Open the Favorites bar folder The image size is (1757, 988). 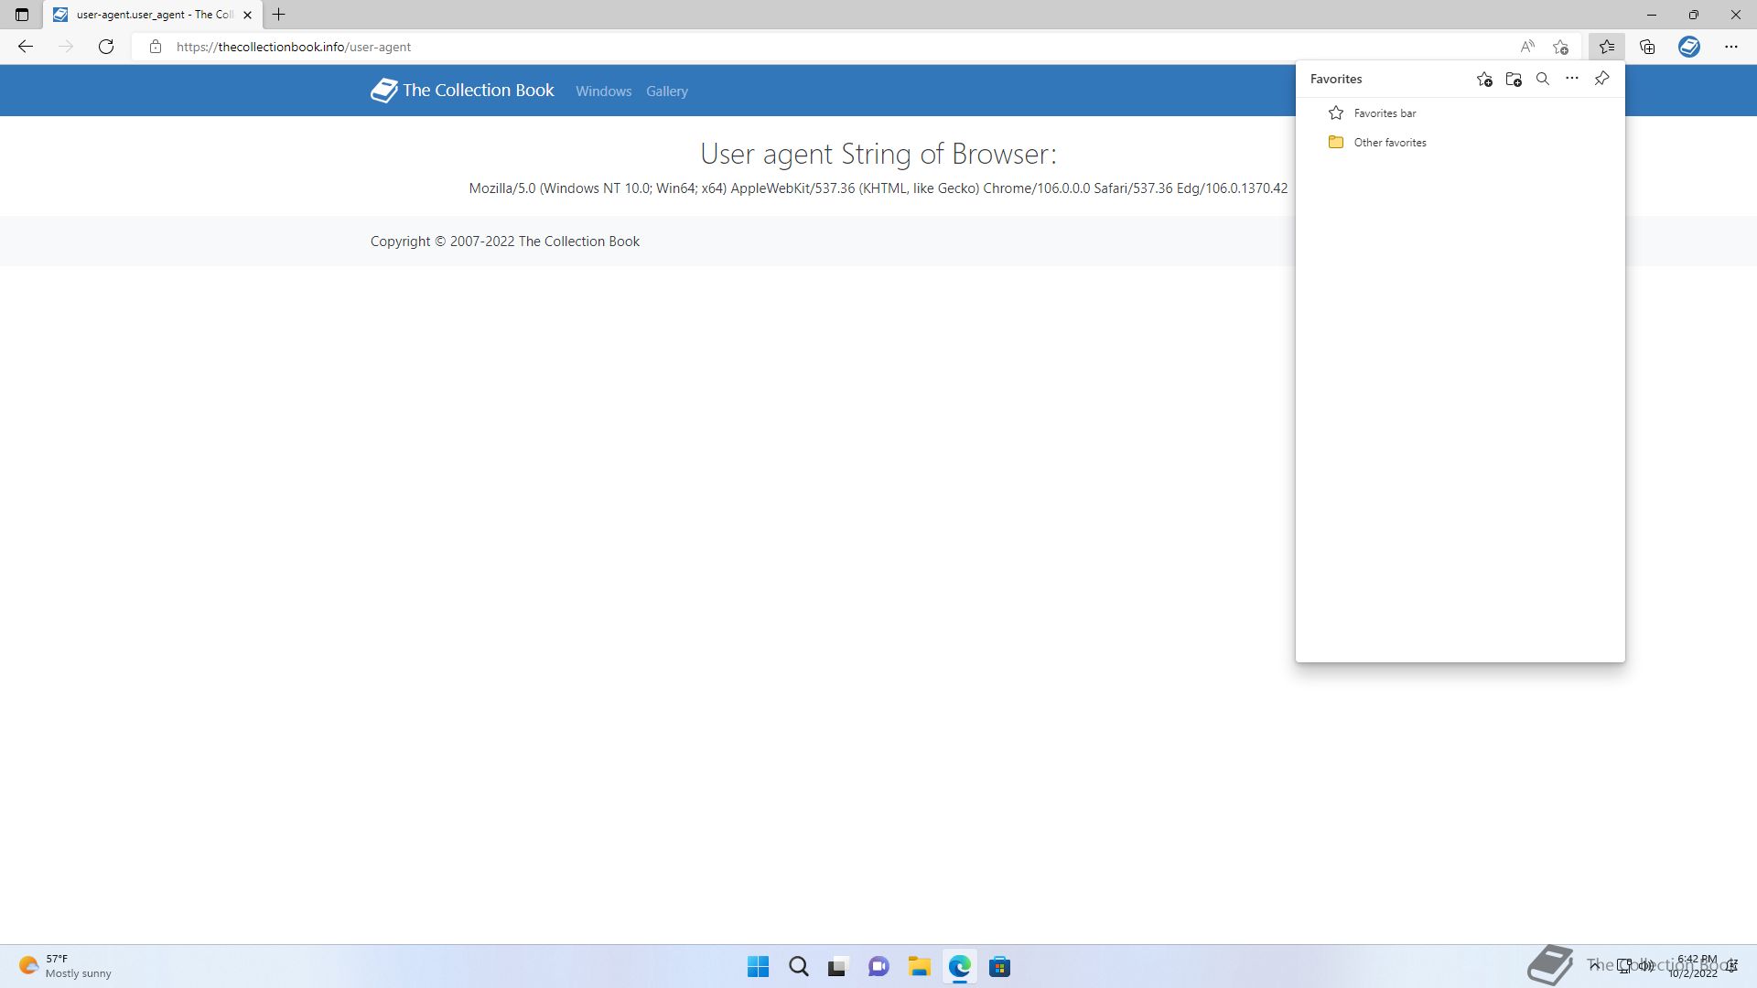[1385, 113]
